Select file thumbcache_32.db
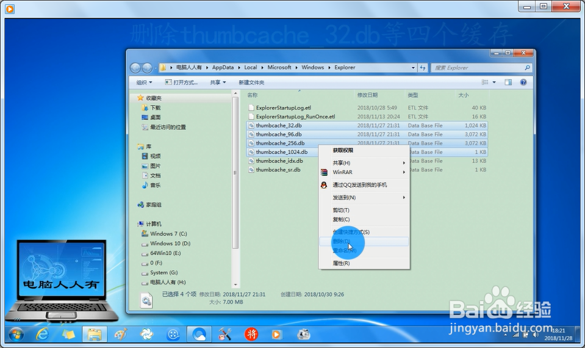 pyautogui.click(x=279, y=125)
